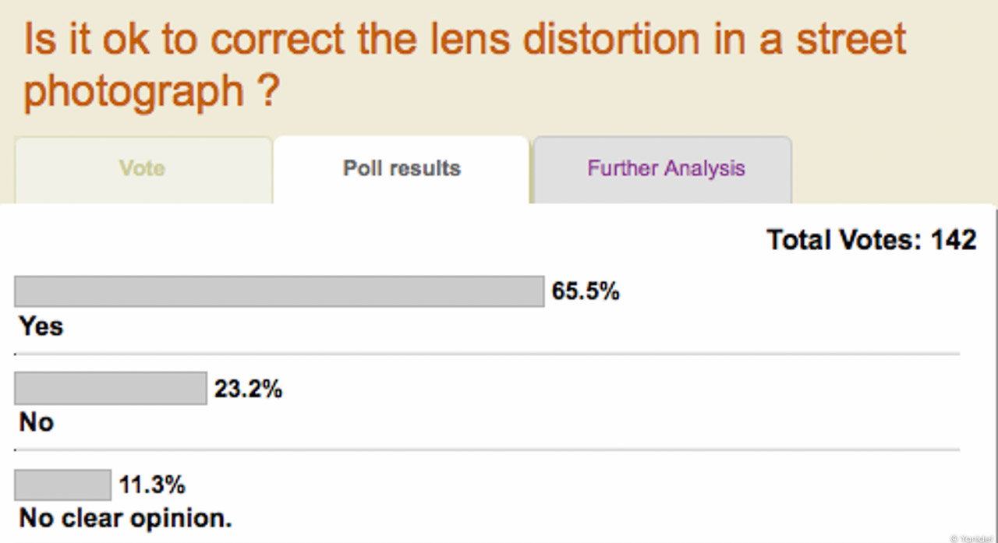Click the 65.5% percentage label

click(586, 292)
